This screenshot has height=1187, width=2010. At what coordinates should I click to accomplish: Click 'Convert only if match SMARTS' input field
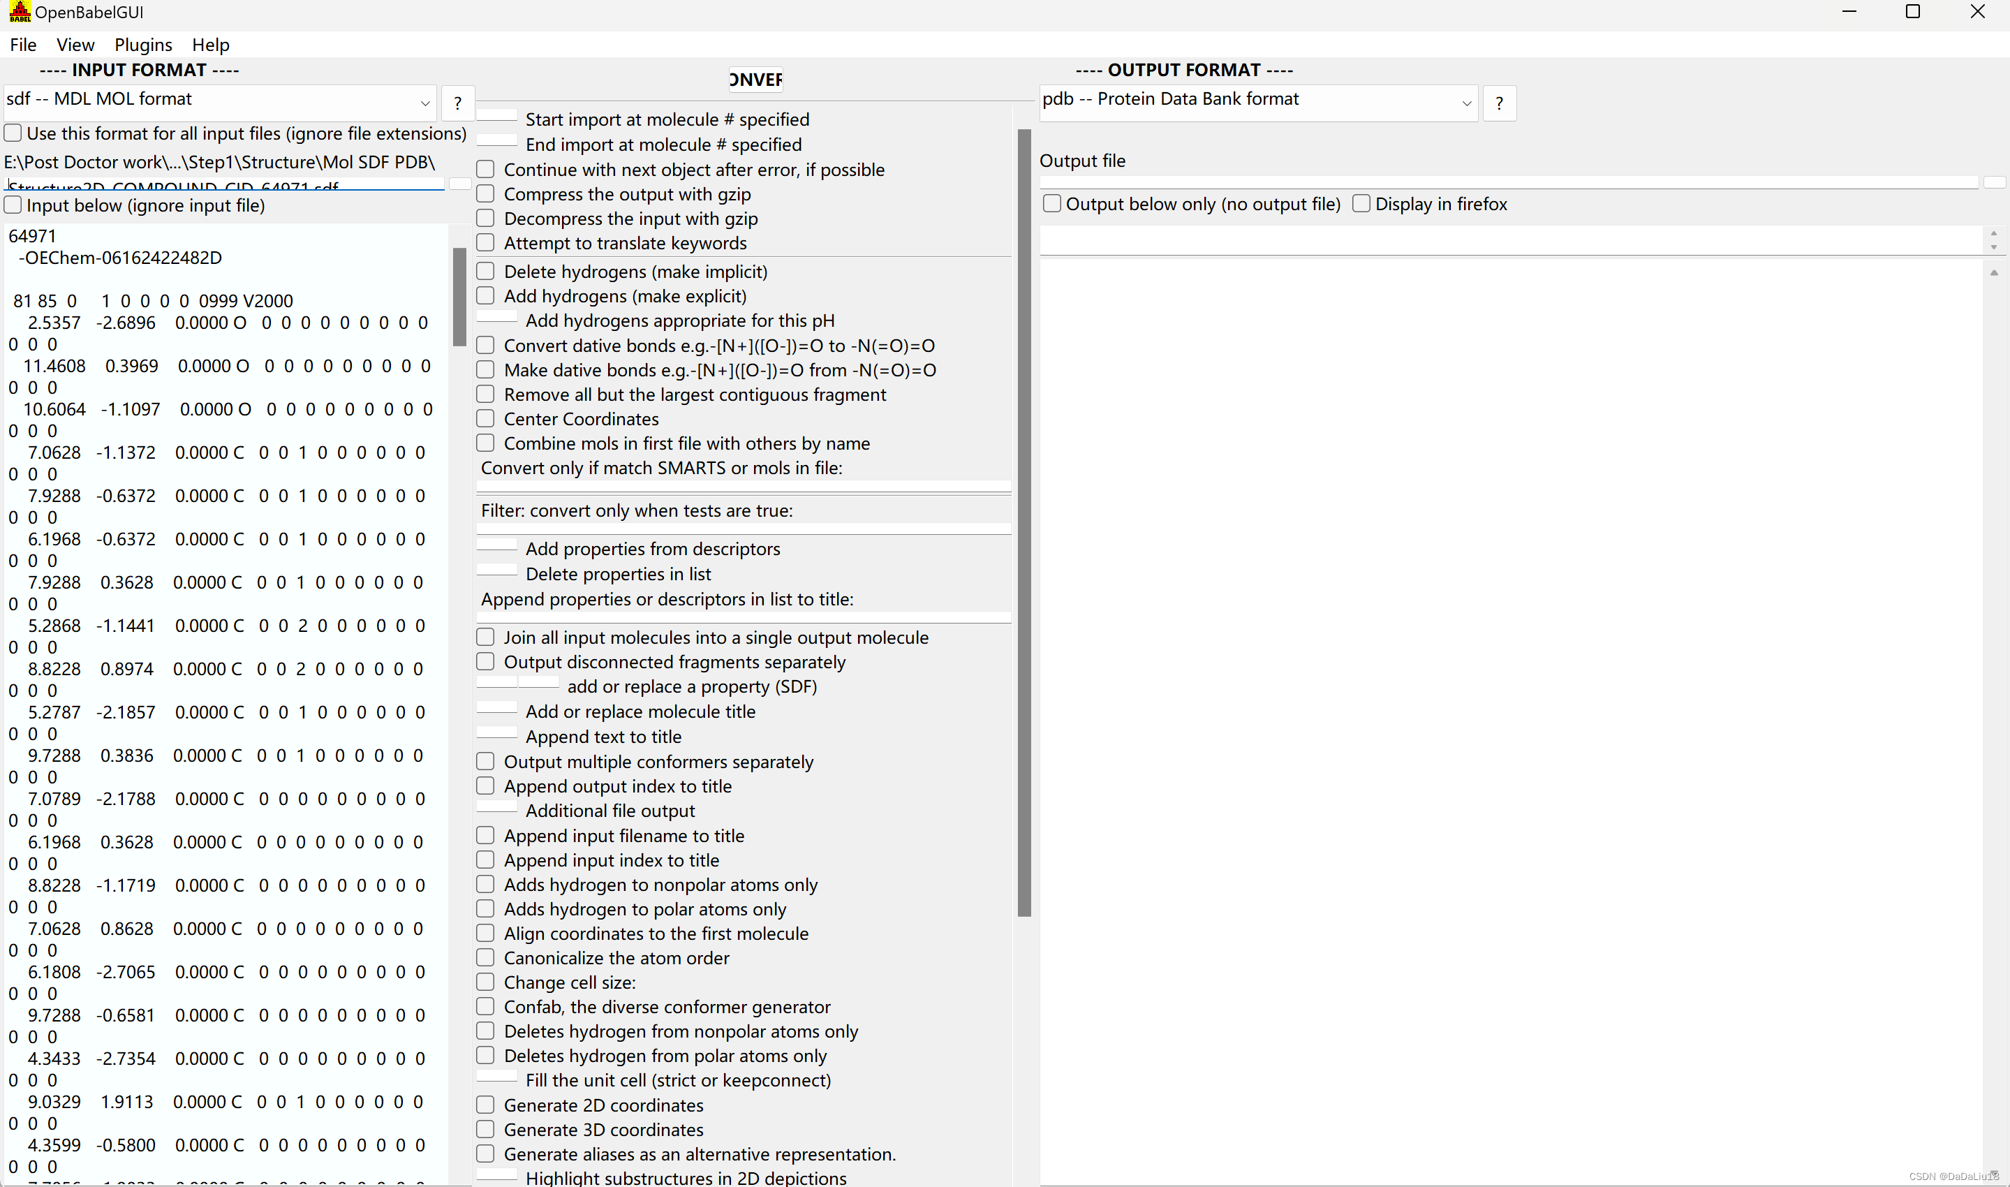click(x=744, y=485)
